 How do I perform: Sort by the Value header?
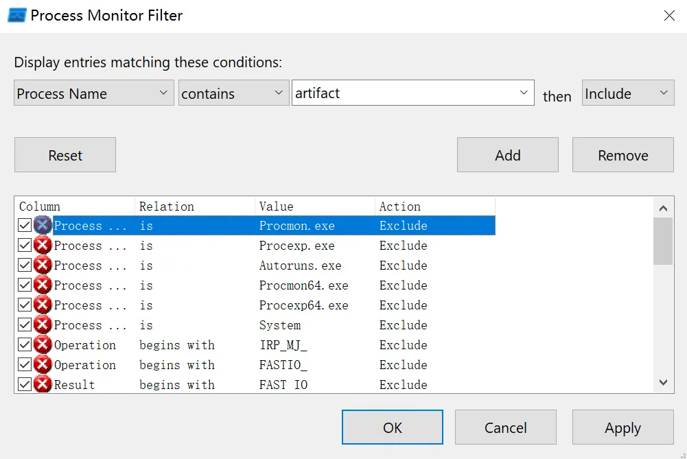click(x=314, y=207)
